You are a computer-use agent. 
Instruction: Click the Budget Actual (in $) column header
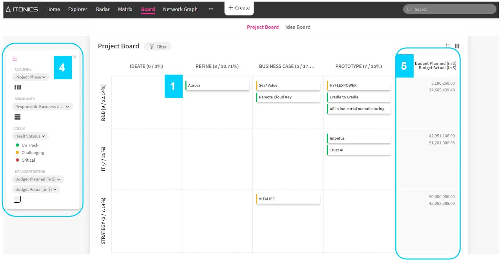(x=437, y=68)
